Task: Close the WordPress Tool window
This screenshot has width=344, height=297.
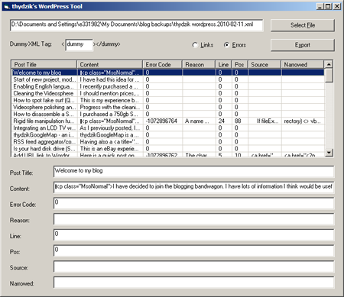Action: [x=337, y=6]
